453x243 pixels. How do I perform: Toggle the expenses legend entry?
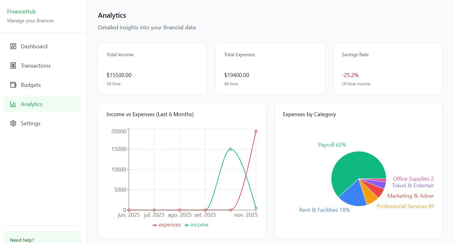167,225
